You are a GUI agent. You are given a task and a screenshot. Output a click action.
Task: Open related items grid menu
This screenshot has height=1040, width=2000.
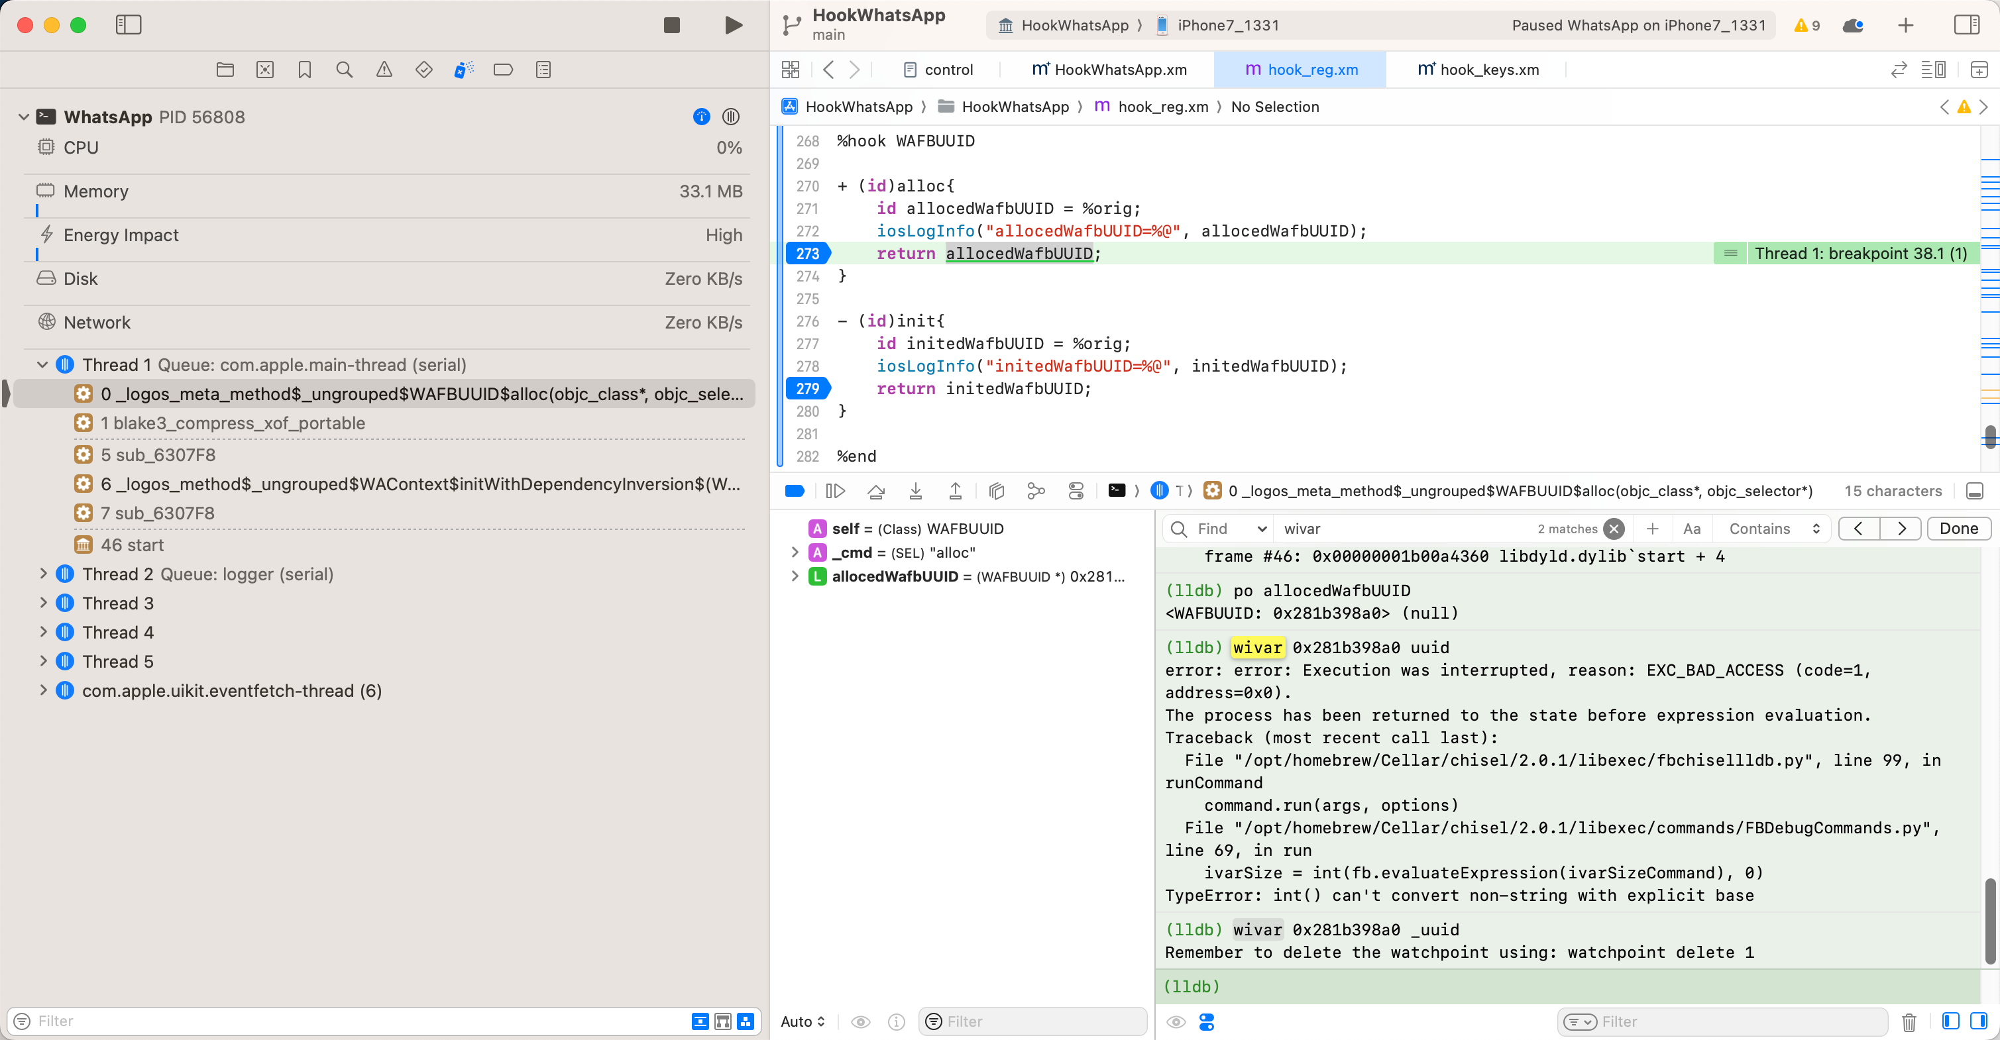coord(791,70)
